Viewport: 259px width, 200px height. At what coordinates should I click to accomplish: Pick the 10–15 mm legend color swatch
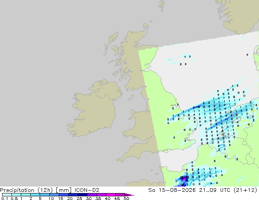pyautogui.click(x=54, y=195)
